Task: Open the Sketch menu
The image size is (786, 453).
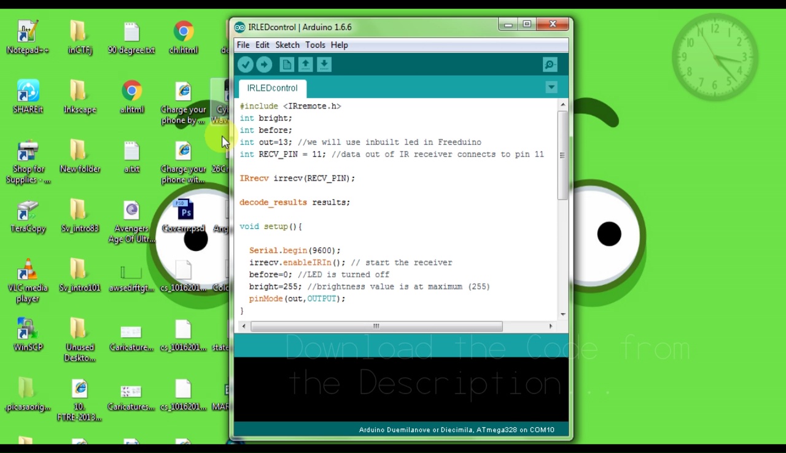Action: click(x=287, y=45)
